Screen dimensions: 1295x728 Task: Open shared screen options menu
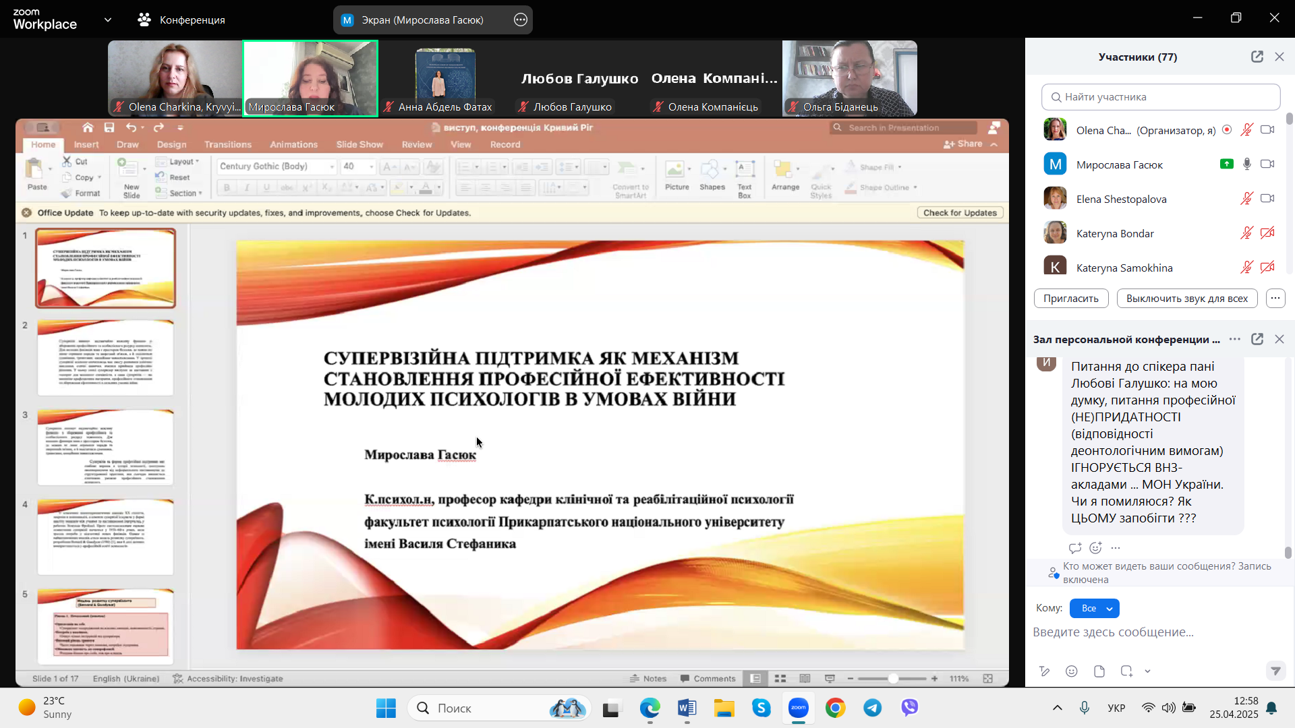click(520, 20)
